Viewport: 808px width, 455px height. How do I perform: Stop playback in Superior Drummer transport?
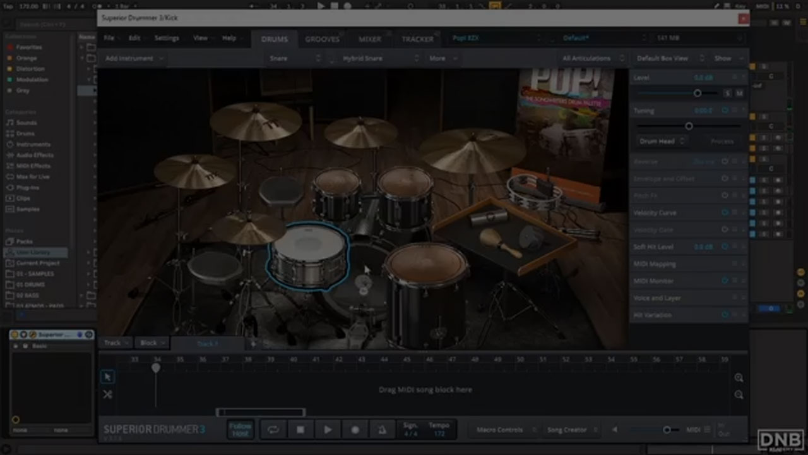coord(300,430)
